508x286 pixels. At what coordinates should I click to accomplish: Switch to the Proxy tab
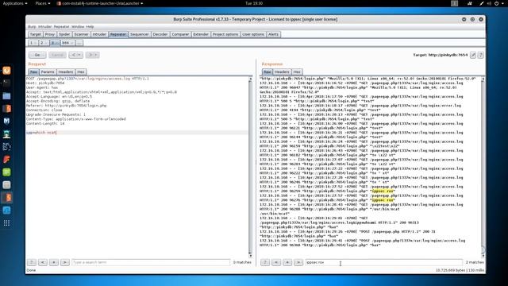[x=49, y=34]
